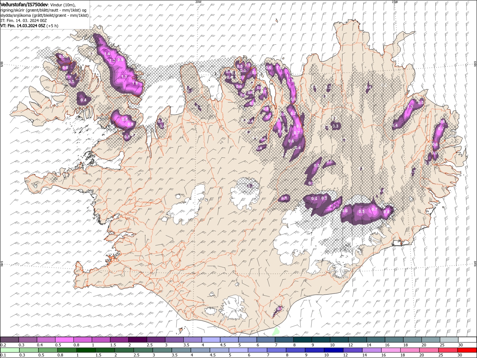The image size is (477, 358).
Task: Pick the dark teal 8 swatch, upper row
Action: 302,340
